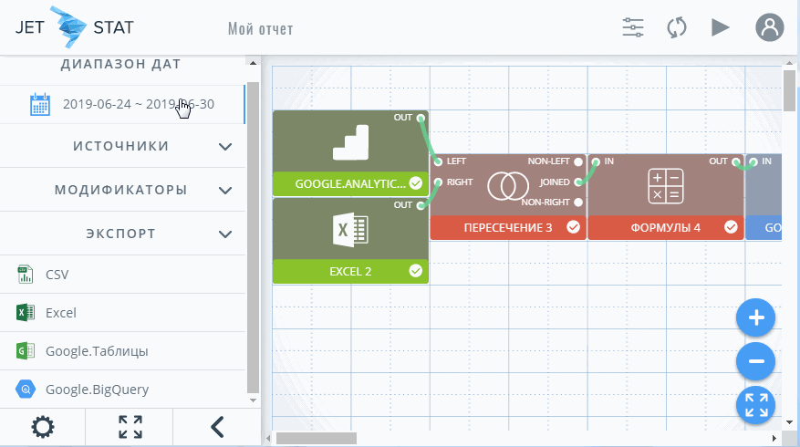Zoom in with the blue plus button
The width and height of the screenshot is (800, 447).
click(x=755, y=318)
